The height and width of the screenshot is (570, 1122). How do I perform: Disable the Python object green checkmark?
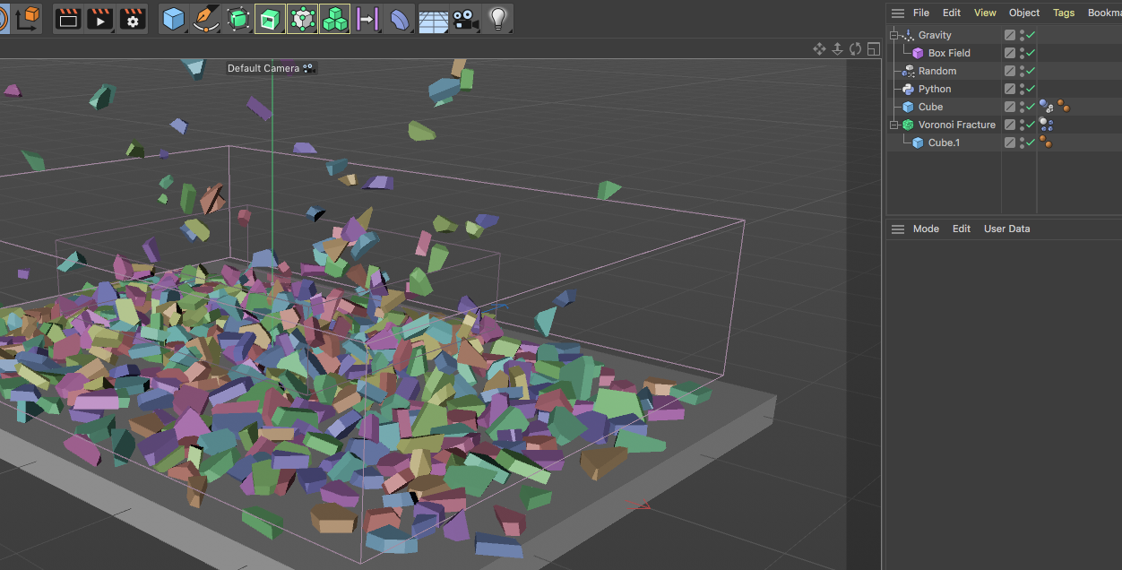pos(1031,89)
